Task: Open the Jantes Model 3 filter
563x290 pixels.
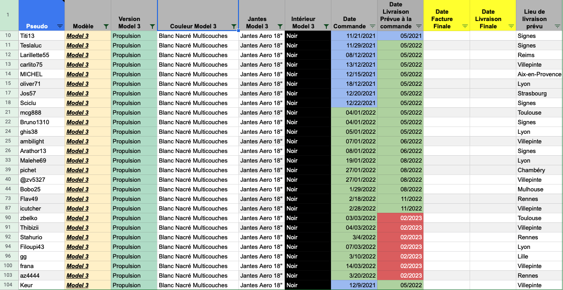Action: click(x=280, y=26)
